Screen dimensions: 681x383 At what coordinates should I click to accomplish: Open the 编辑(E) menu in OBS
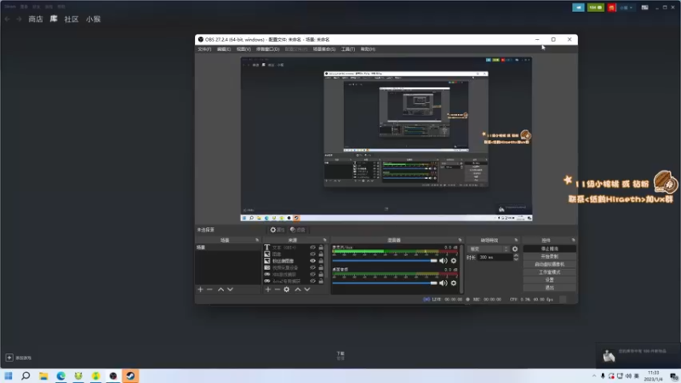[224, 49]
